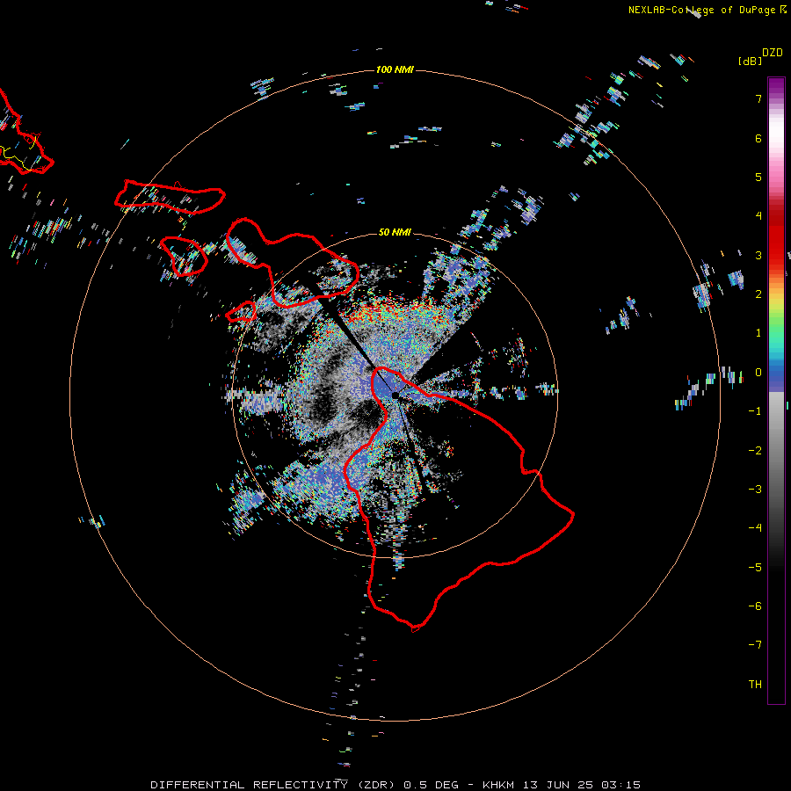Screen dimensions: 791x791
Task: Click the red 3 dB band of the color bar
Action: tap(776, 255)
